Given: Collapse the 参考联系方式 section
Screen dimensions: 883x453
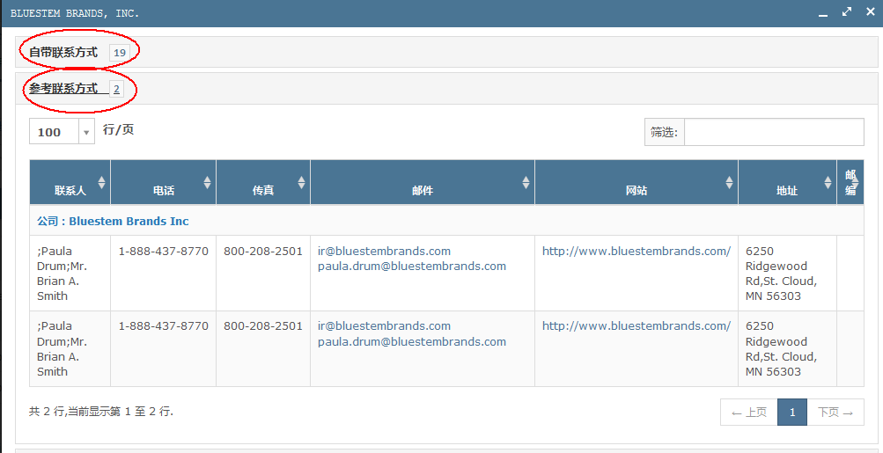Looking at the screenshot, I should coord(63,89).
